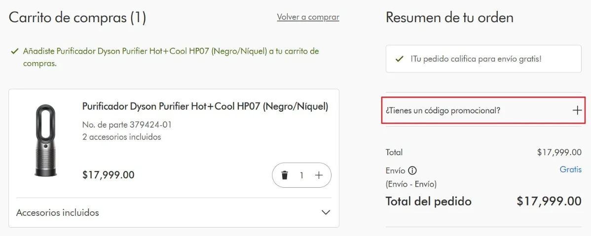Click the checkmark in the free shipping notice

(x=400, y=59)
